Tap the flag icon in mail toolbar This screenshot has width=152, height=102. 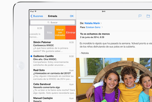coord(140,16)
